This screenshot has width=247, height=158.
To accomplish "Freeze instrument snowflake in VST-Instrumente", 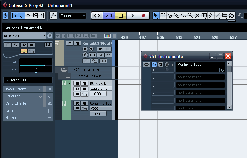I will coord(146,64).
